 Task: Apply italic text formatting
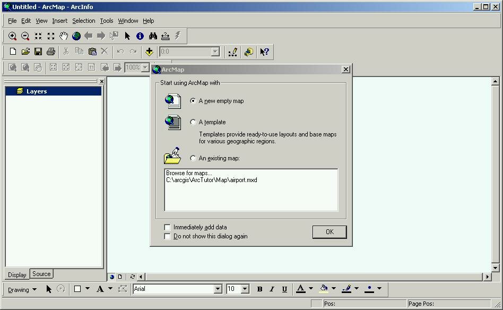(272, 289)
